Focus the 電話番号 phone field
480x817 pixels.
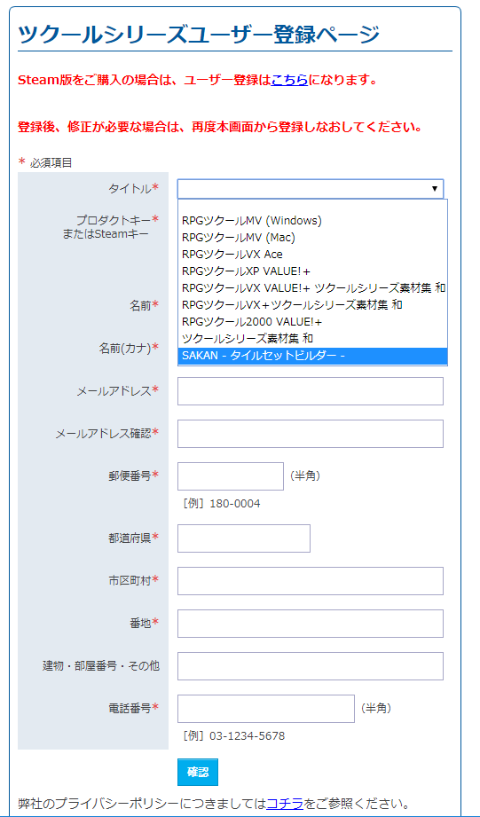(266, 709)
